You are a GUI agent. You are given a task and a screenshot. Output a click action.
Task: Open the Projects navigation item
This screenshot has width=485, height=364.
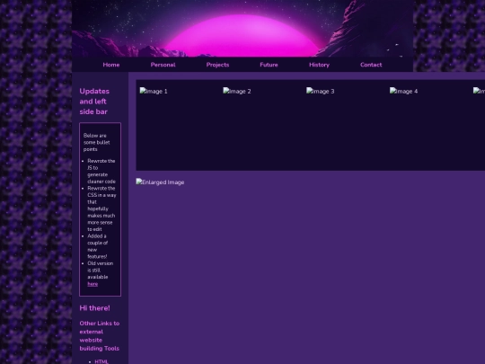point(217,65)
